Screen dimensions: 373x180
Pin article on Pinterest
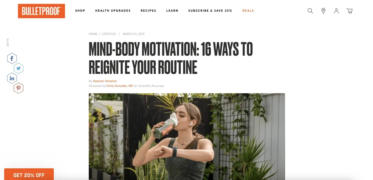tap(18, 88)
